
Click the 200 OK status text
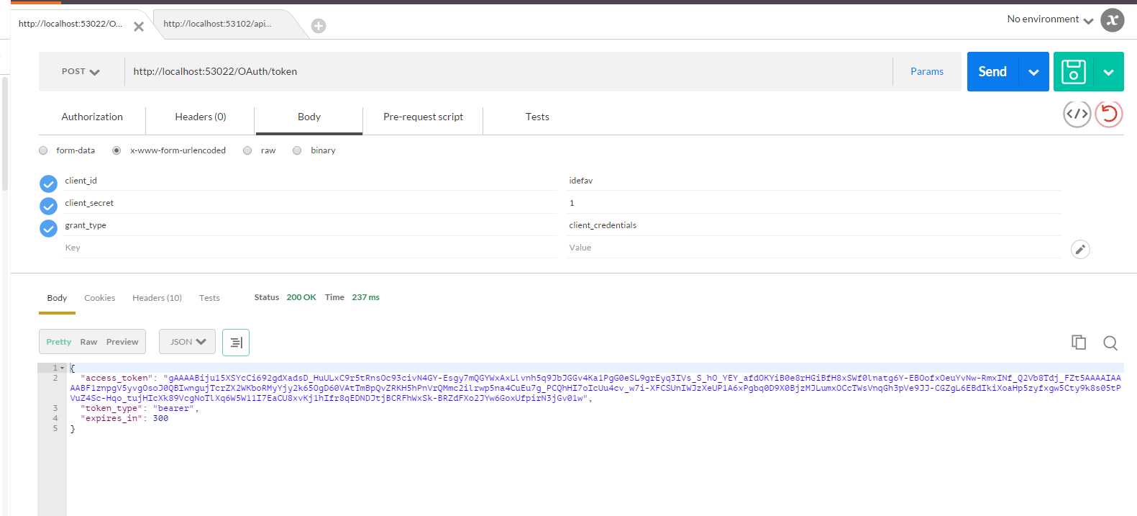301,297
